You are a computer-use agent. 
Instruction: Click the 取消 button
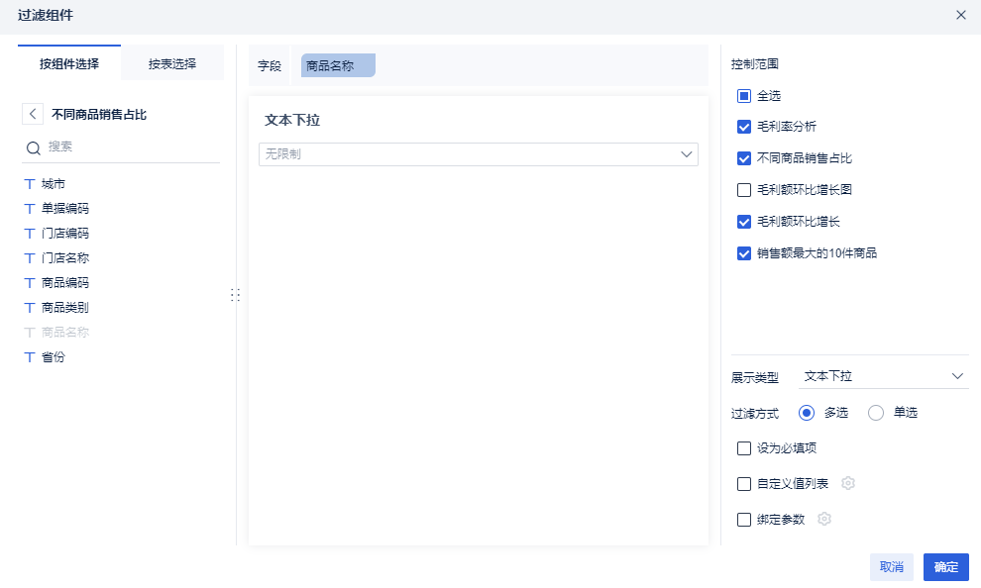(x=891, y=567)
